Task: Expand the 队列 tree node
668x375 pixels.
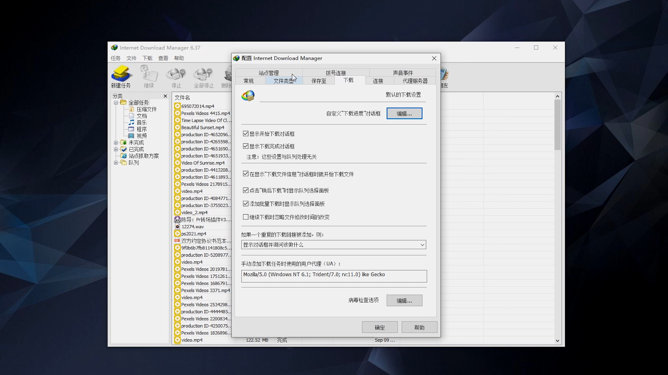Action: pyautogui.click(x=116, y=162)
